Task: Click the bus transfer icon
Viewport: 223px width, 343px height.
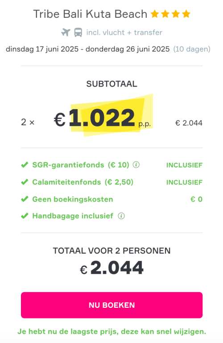Action: click(x=78, y=33)
